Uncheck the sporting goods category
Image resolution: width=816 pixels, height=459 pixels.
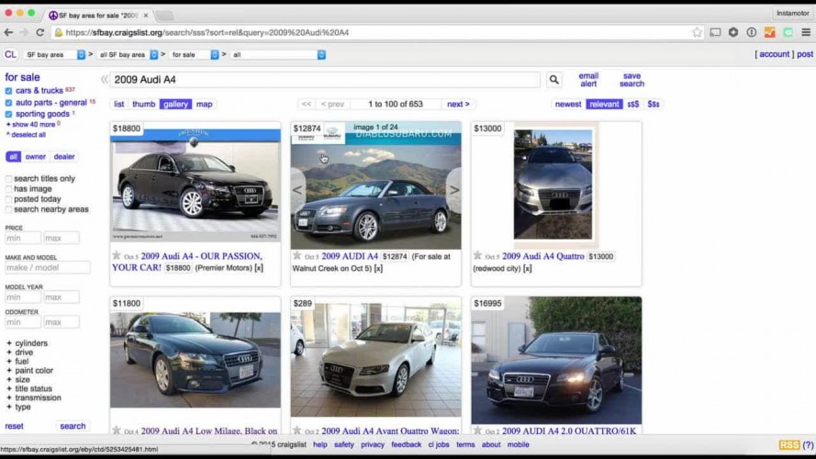point(8,114)
